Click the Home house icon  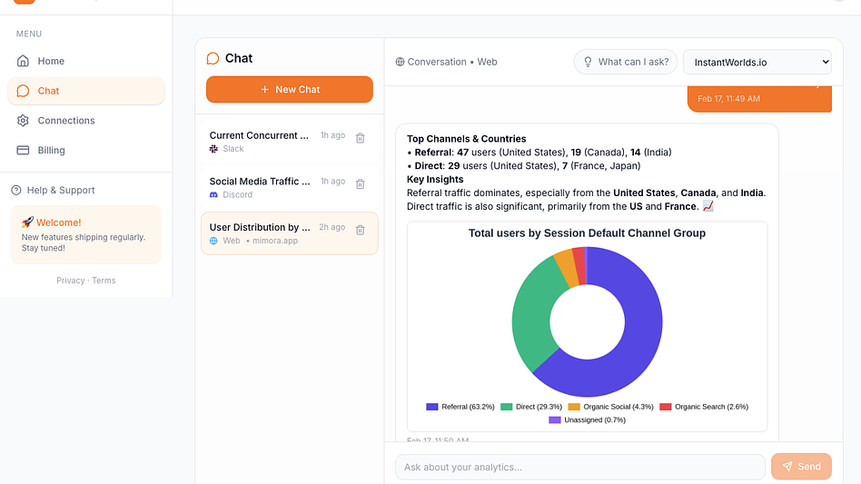(23, 61)
